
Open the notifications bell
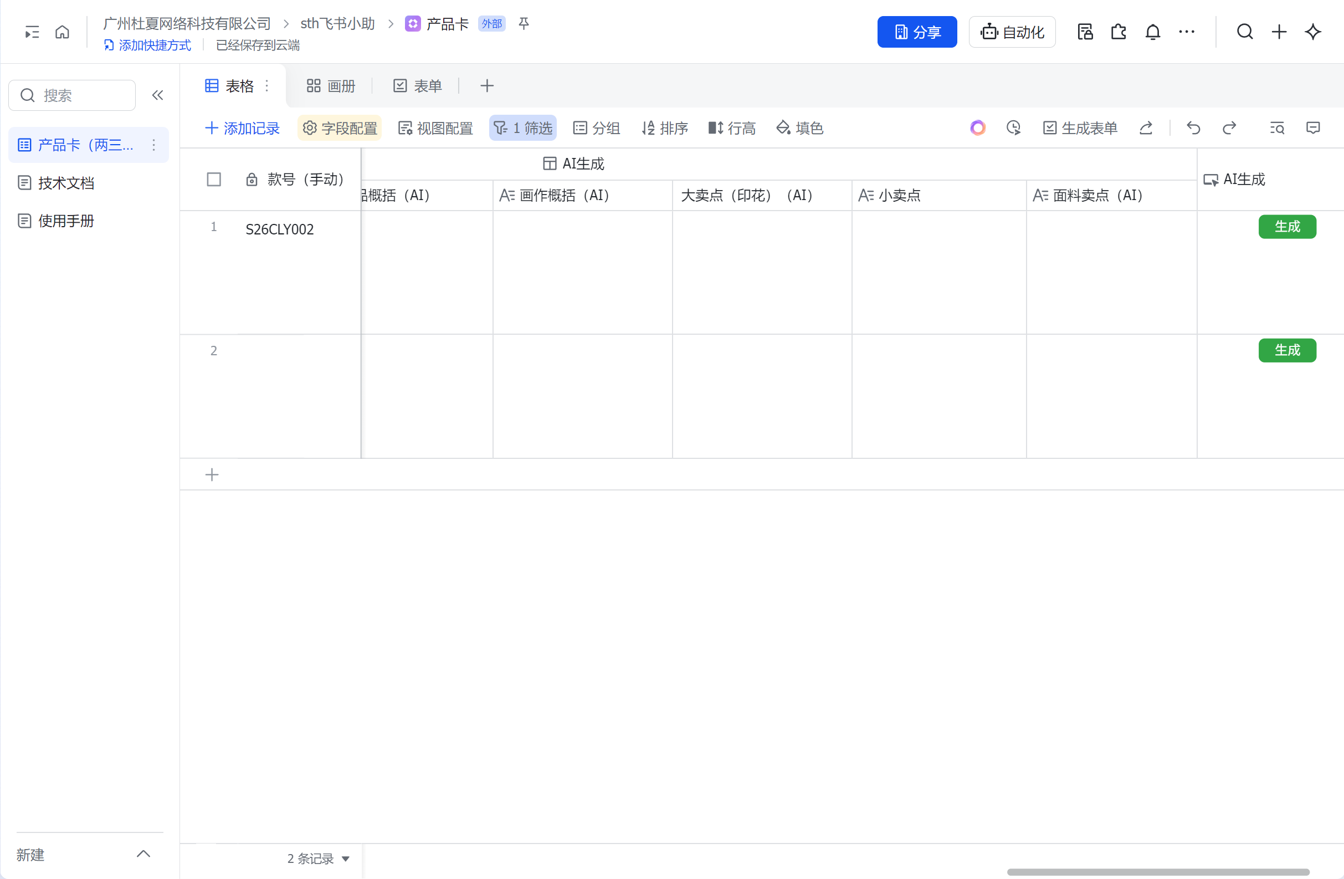tap(1152, 32)
